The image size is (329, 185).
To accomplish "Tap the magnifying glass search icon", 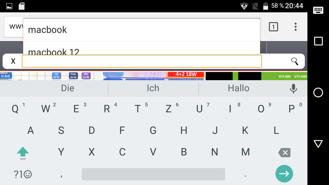I will click(x=295, y=61).
